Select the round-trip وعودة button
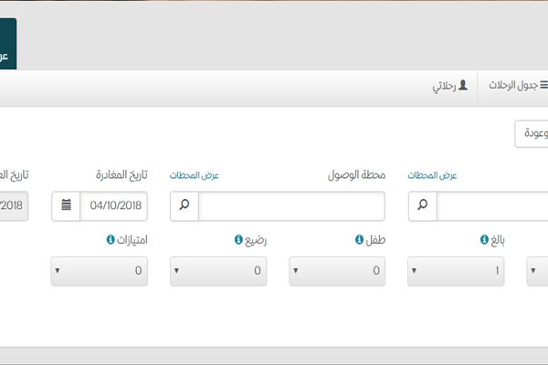This screenshot has width=548, height=365. coord(532,133)
